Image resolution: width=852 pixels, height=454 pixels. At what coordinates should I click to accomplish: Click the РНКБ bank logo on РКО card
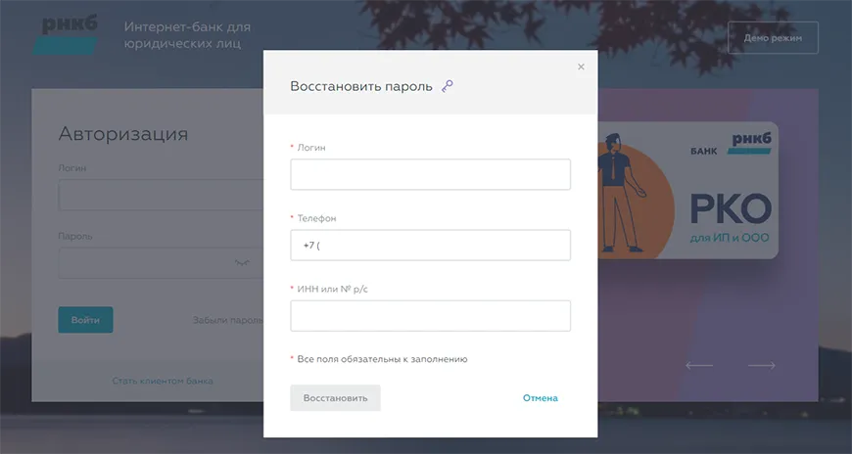750,144
